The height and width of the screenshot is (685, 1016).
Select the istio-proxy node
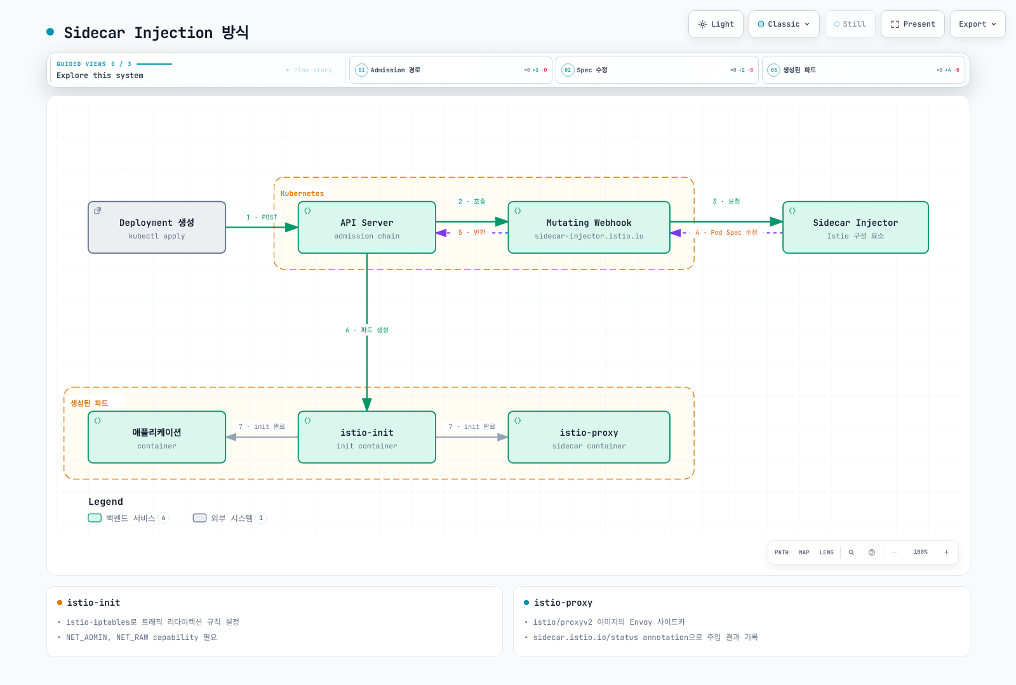pyautogui.click(x=589, y=438)
